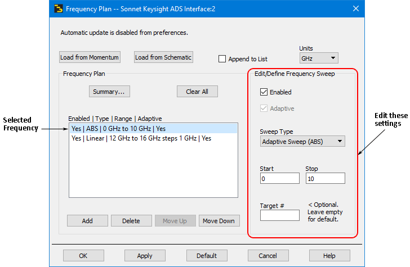Select the ABS 0 GHz to 10 GHz row
The image size is (410, 267).
tap(154, 129)
